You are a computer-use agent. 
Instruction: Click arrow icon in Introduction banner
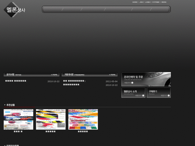click(143, 96)
